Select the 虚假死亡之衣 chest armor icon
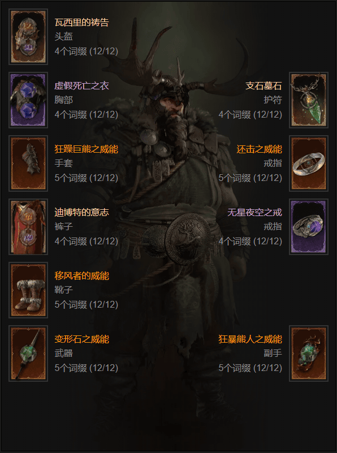 tap(28, 100)
